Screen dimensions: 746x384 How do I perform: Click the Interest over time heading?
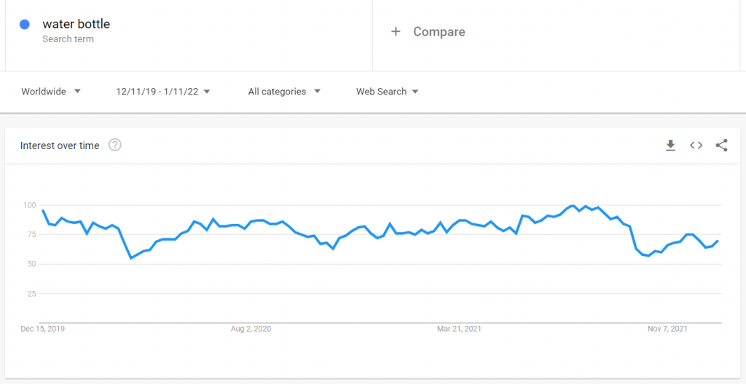[60, 145]
